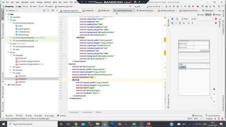Click the pan hand icon in preview
Viewport: 226px width, 127px height.
(x=214, y=89)
